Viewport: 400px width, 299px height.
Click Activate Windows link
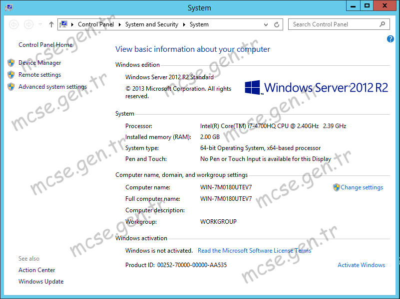[361, 265]
